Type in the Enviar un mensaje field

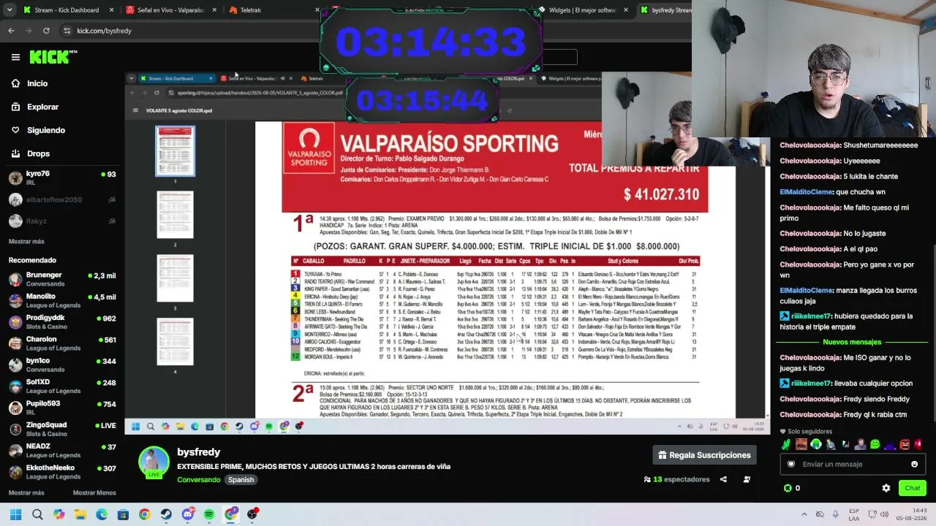(851, 464)
